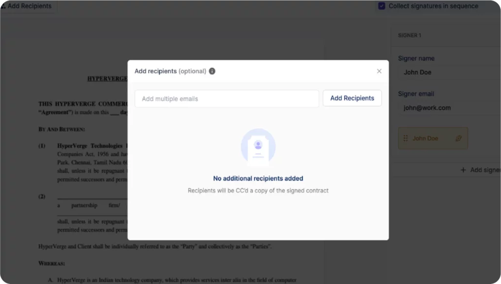Click the No additional recipients added heading
Screen dimensions: 501x284
click(x=258, y=178)
